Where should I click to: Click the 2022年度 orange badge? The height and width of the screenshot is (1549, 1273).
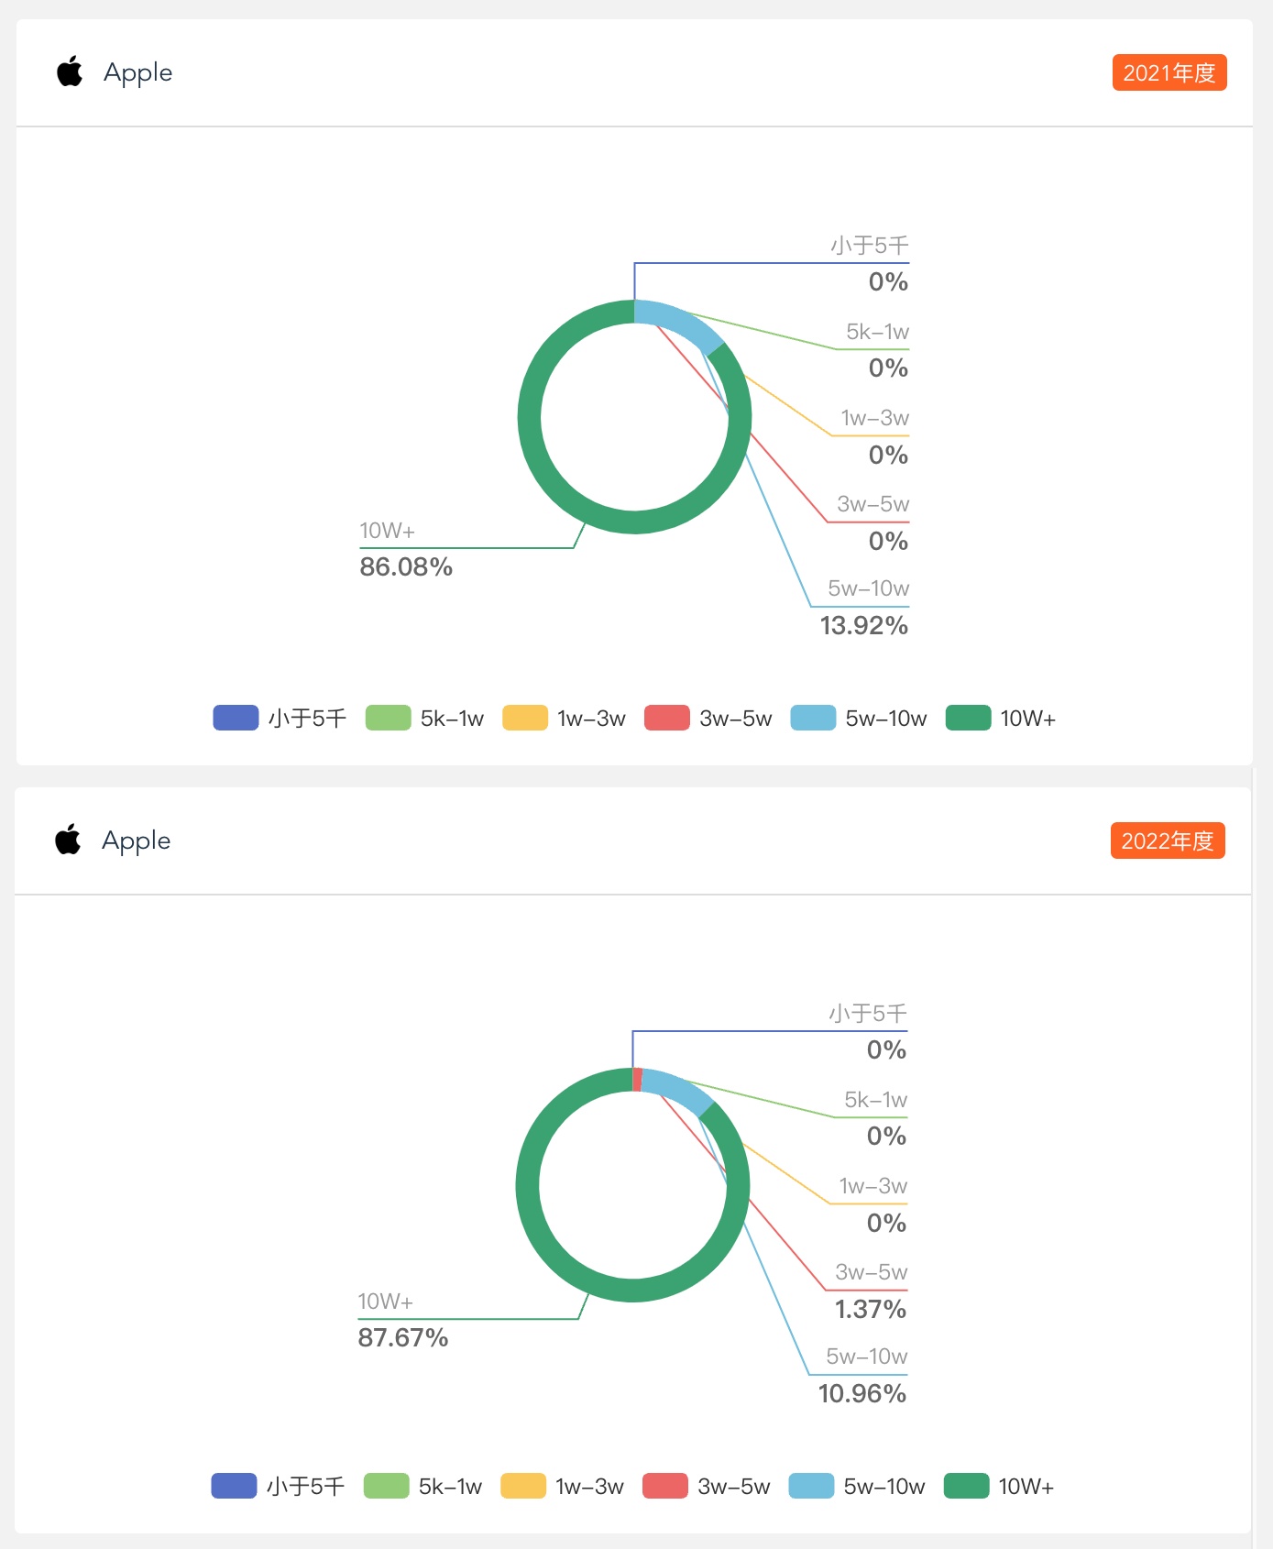[1168, 840]
